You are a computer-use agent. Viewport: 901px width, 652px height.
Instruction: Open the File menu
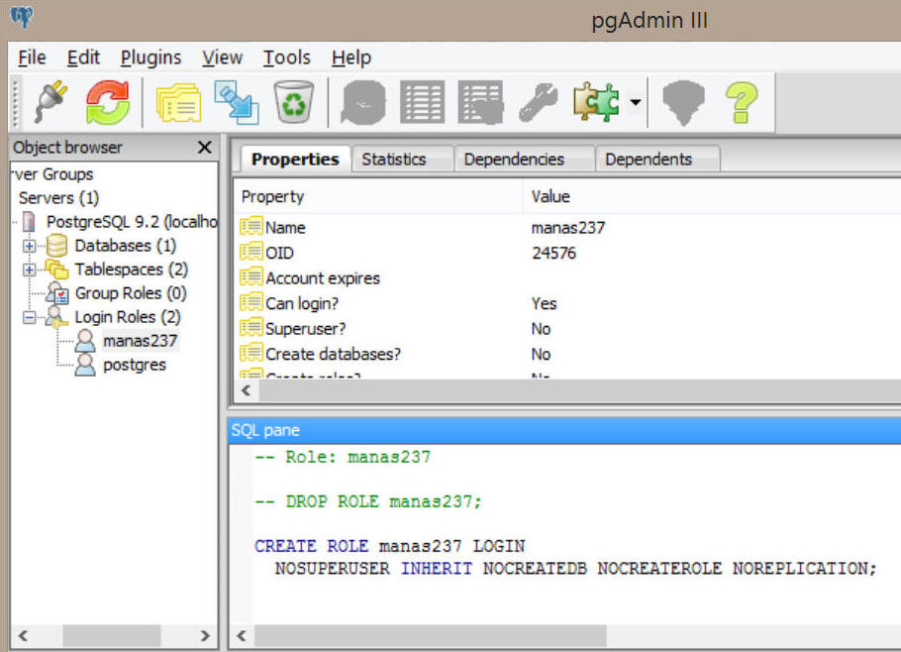click(32, 57)
